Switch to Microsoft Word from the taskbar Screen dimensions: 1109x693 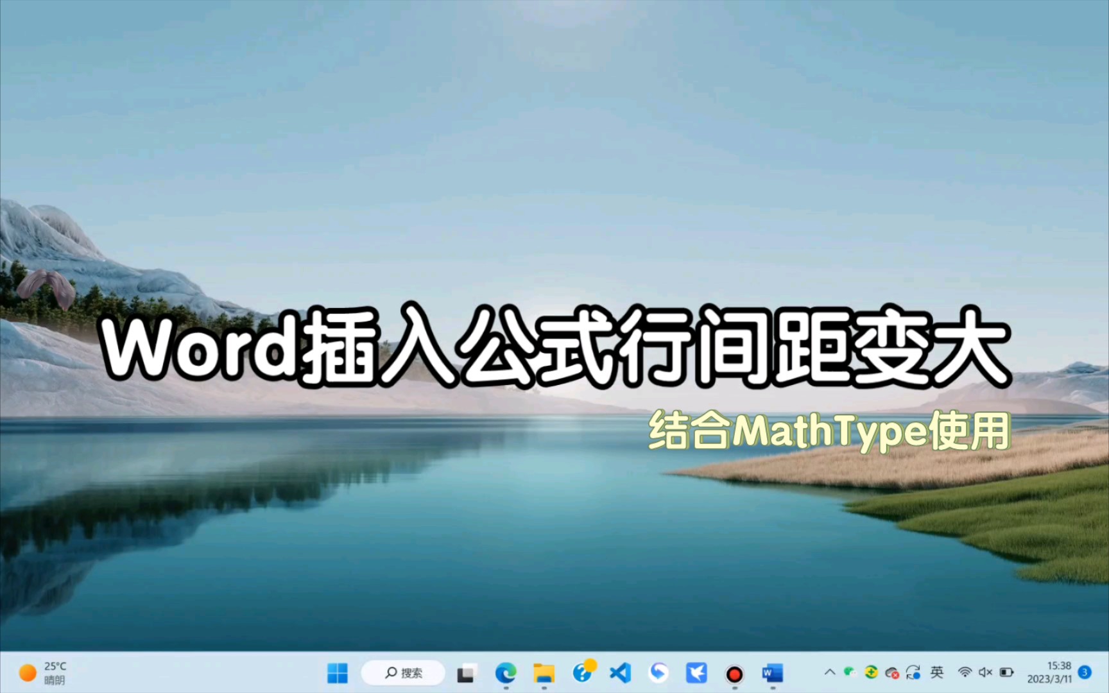[x=773, y=673]
